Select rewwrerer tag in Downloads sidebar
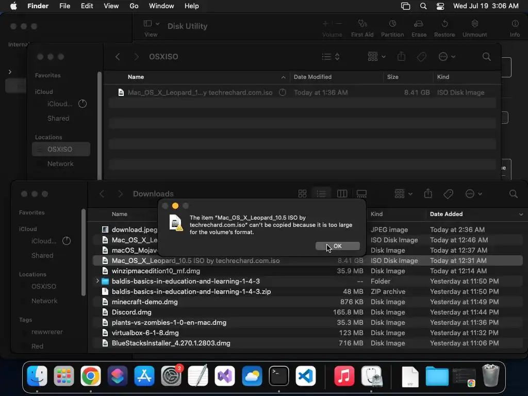This screenshot has height=396, width=528. click(47, 332)
